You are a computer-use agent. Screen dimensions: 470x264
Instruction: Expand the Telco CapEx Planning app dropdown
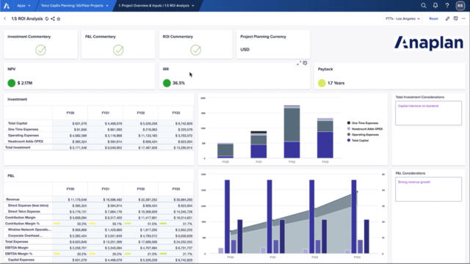(74, 6)
